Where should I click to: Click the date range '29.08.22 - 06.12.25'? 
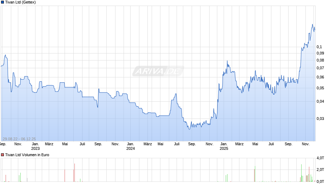click(x=19, y=139)
